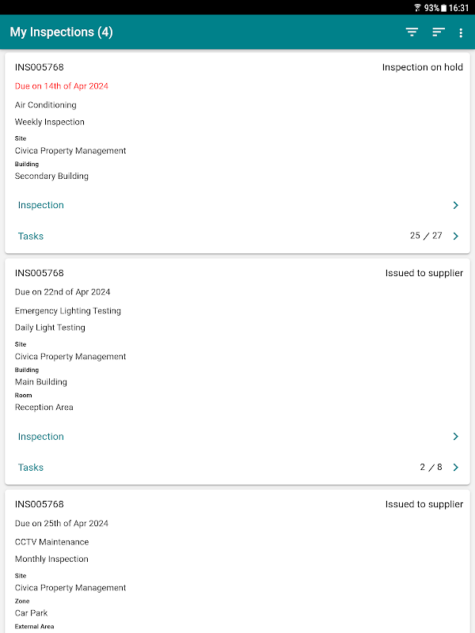Open the CCTV Maintenance inspection card
The width and height of the screenshot is (475, 633).
[237, 561]
